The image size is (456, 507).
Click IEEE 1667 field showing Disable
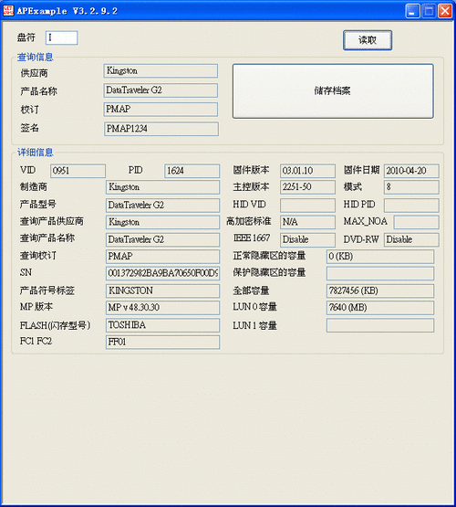(x=307, y=239)
